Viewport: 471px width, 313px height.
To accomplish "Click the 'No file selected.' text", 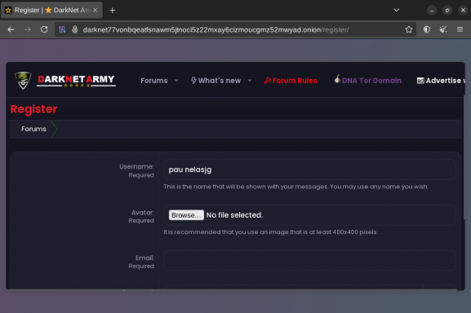I will coord(234,215).
